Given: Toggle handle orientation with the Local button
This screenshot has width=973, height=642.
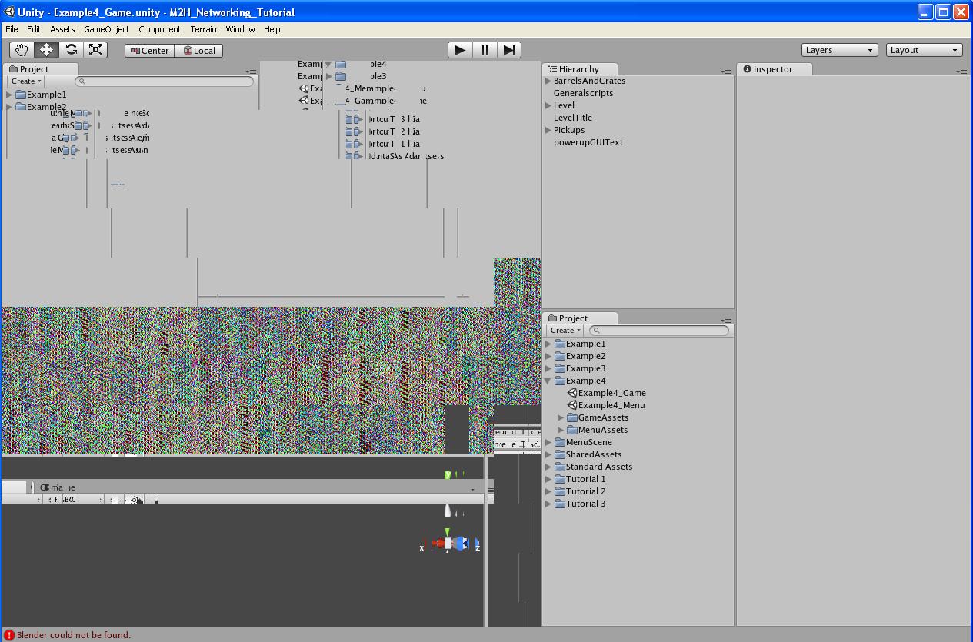Looking at the screenshot, I should [199, 50].
